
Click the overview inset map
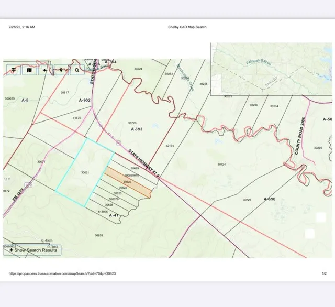click(x=271, y=70)
